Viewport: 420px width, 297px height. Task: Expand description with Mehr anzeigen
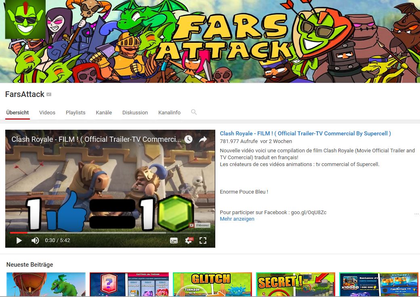point(237,219)
